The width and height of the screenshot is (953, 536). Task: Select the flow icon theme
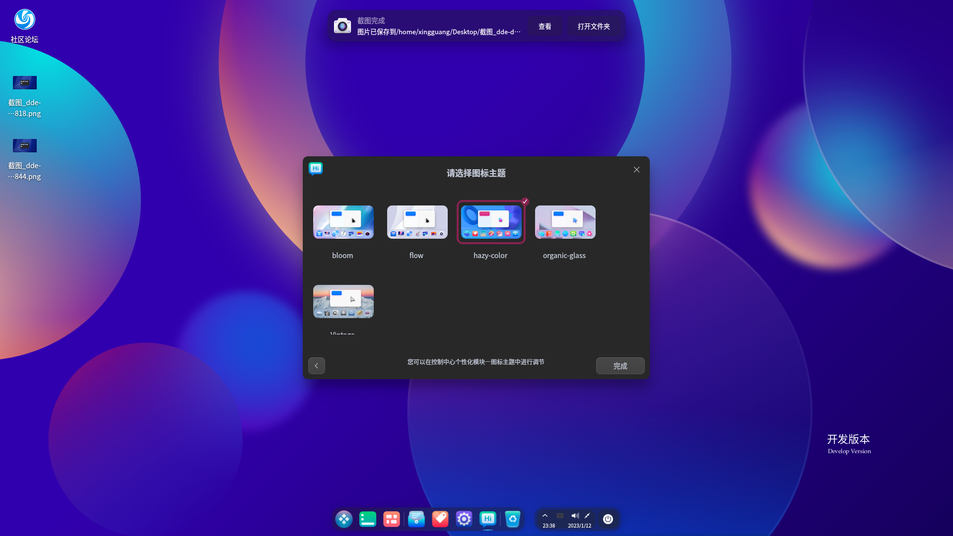tap(416, 222)
